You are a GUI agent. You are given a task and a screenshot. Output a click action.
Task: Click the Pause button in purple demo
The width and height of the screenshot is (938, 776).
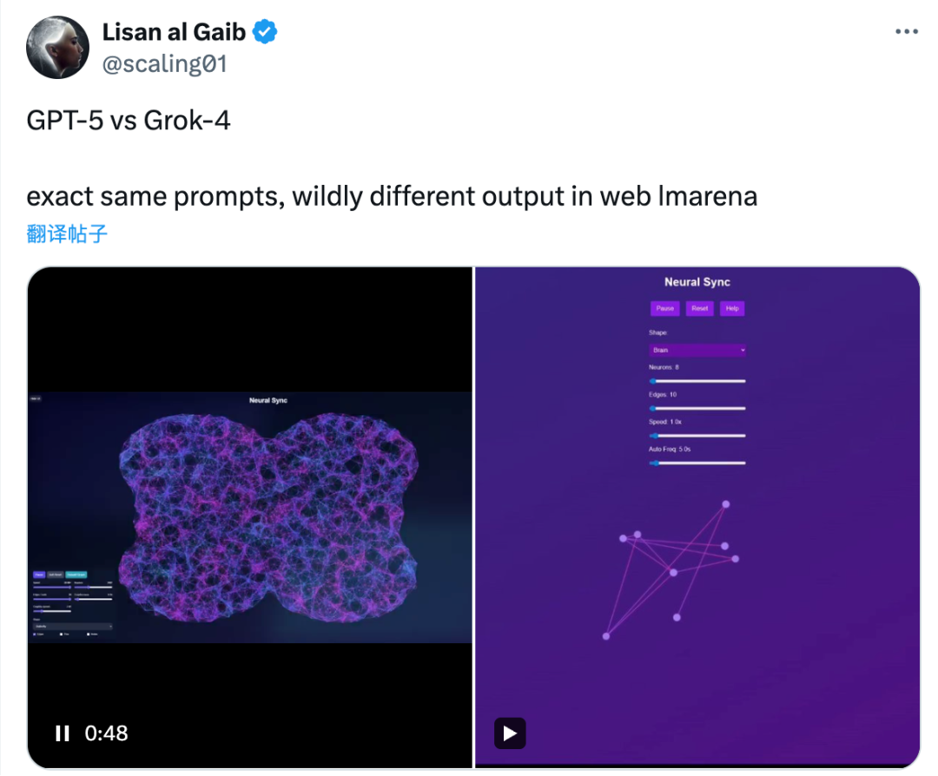pos(664,308)
